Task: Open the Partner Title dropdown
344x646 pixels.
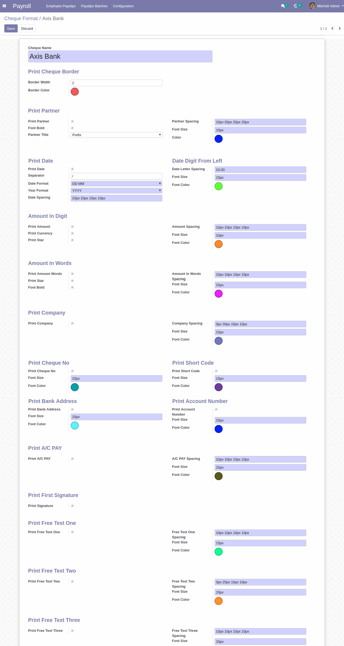Action: pyautogui.click(x=116, y=135)
